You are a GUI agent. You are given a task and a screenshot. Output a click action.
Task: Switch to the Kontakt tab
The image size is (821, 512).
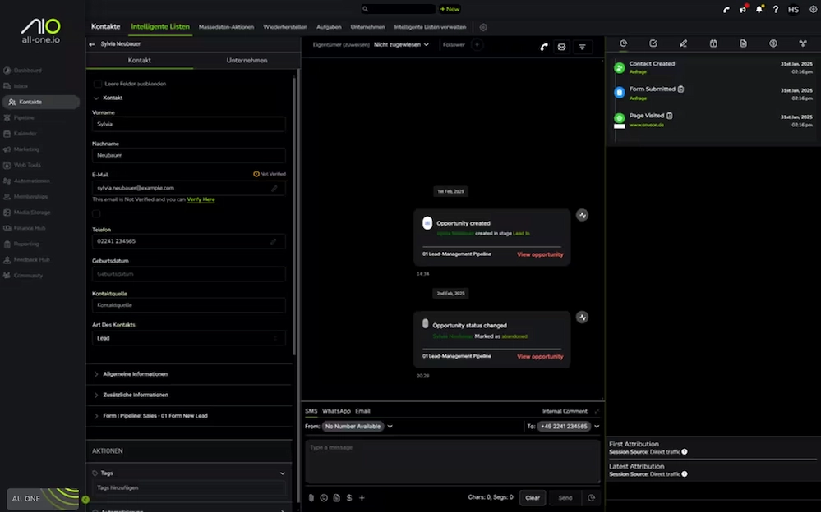click(139, 60)
